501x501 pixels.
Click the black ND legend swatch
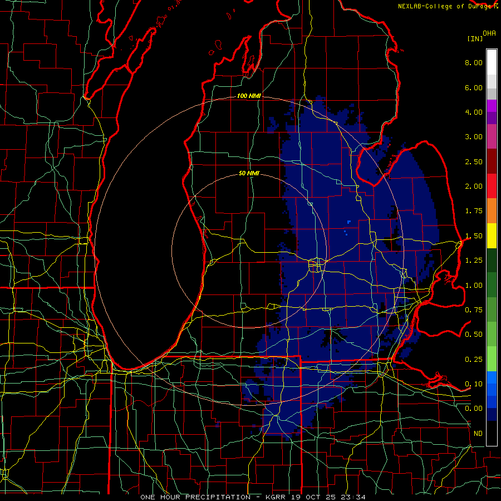tap(492, 433)
